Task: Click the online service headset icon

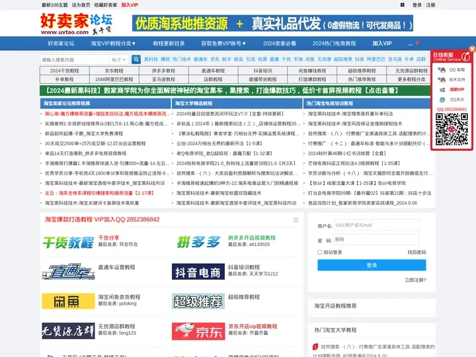Action: (465, 56)
